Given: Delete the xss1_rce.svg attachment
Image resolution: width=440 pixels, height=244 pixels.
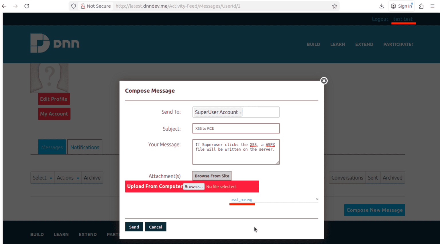Looking at the screenshot, I should 317,199.
